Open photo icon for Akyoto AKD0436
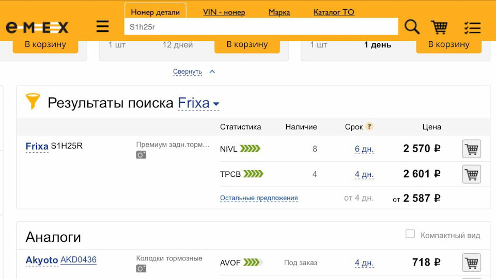The height and width of the screenshot is (279, 496). [x=141, y=269]
